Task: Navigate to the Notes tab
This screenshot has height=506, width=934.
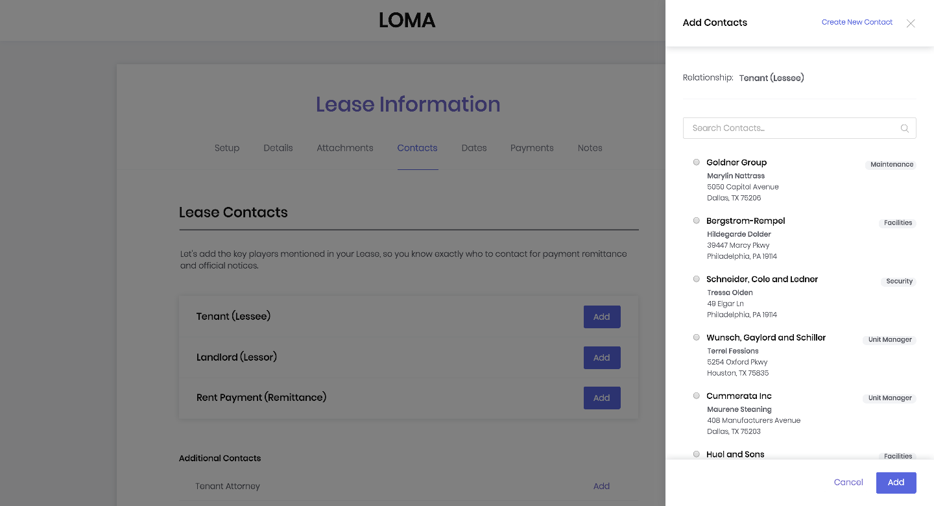Action: [590, 148]
